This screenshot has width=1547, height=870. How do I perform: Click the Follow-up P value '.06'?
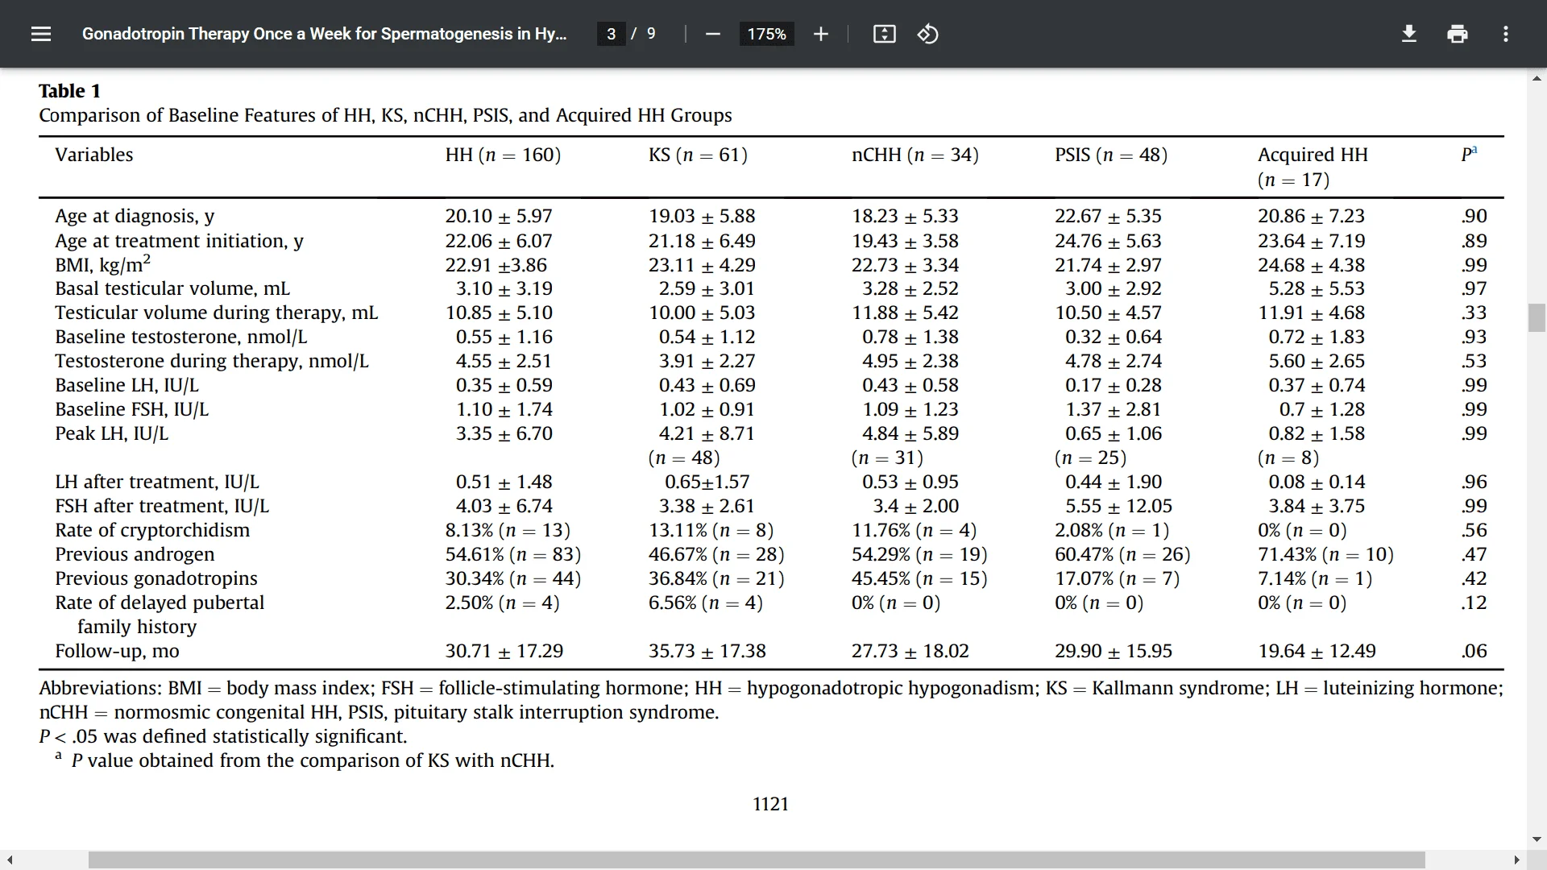click(1474, 651)
